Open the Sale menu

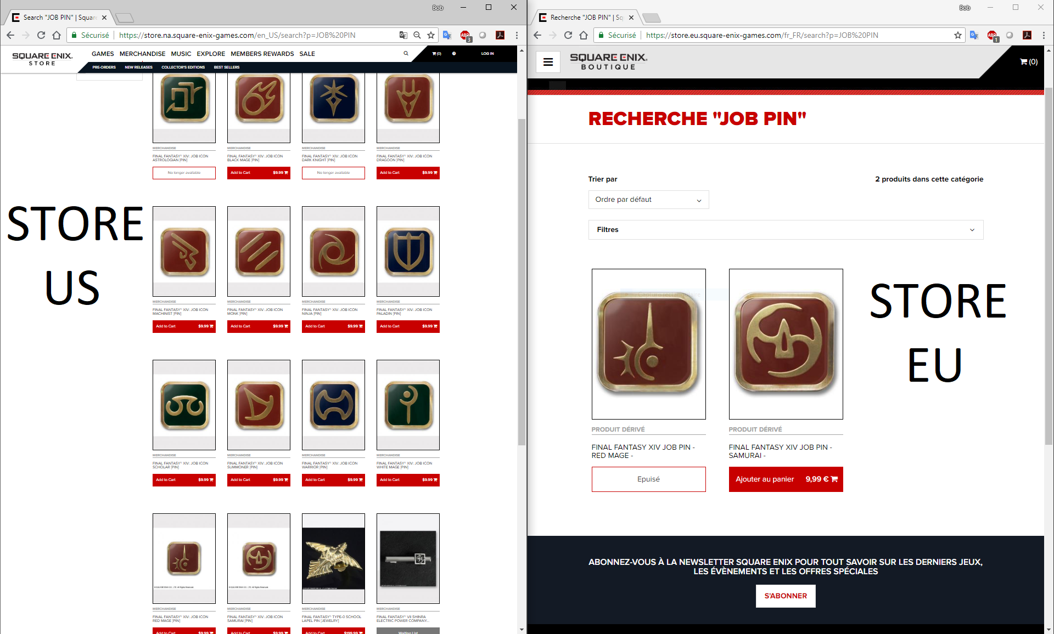tap(307, 54)
